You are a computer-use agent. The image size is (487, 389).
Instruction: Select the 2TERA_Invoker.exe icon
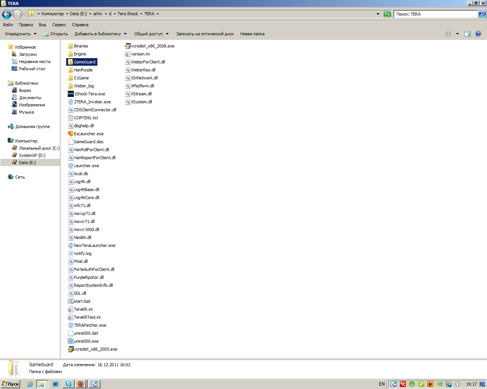tap(70, 102)
